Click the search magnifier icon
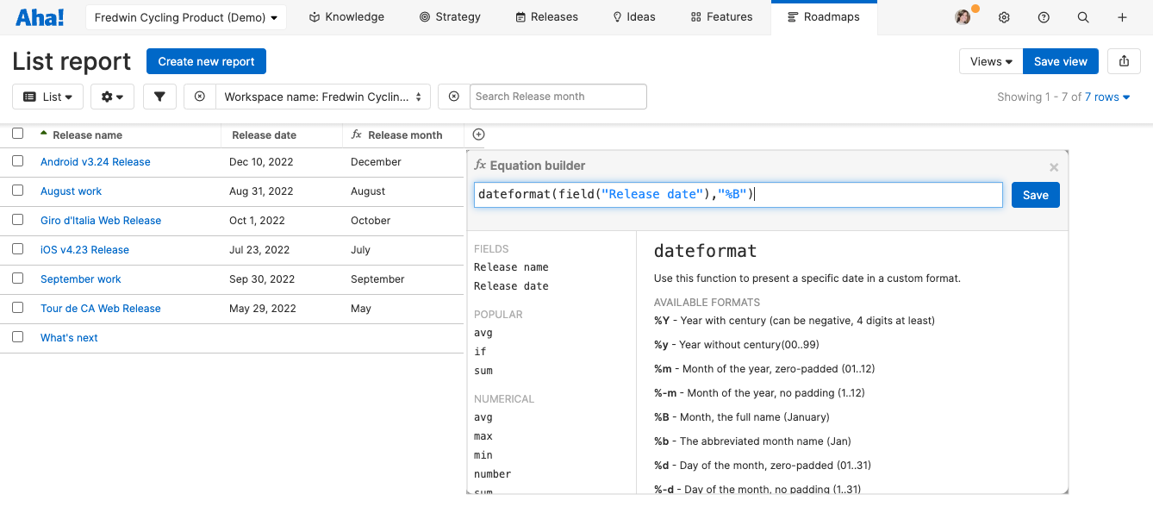1153x513 pixels. coord(1083,17)
